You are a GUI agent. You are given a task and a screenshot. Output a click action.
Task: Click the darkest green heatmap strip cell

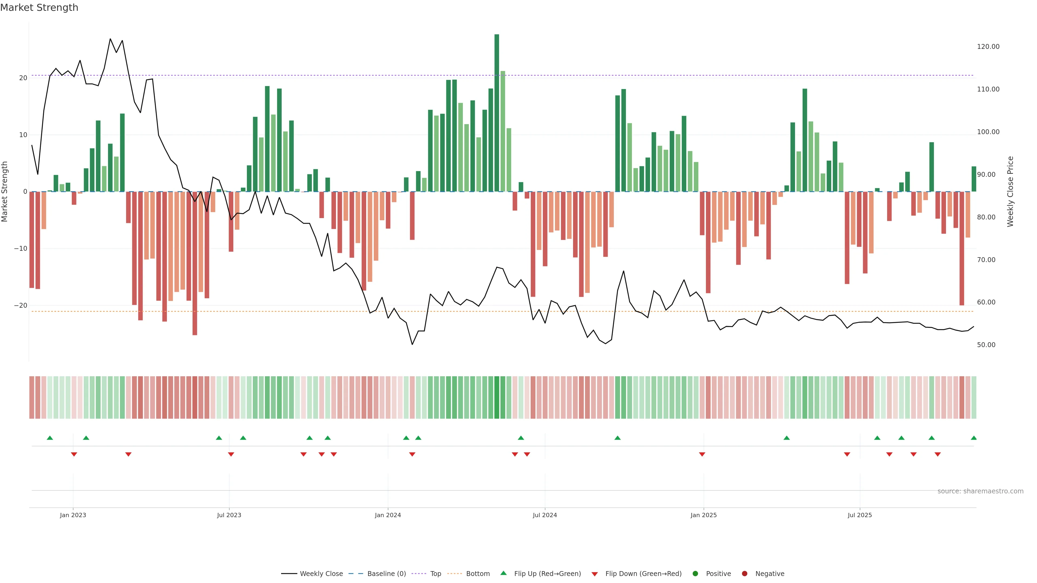tap(497, 398)
